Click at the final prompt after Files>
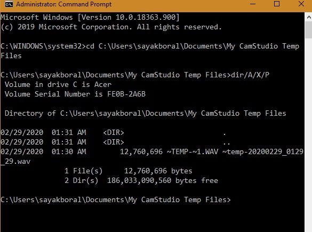Screen dimensions: 312x232 234,200
